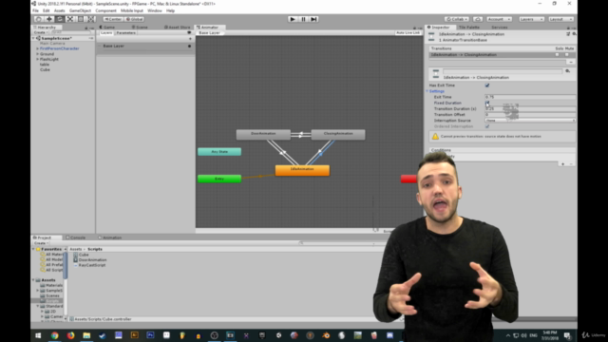Remove the transition with minus button
Image resolution: width=608 pixels, height=342 pixels.
coord(570,62)
